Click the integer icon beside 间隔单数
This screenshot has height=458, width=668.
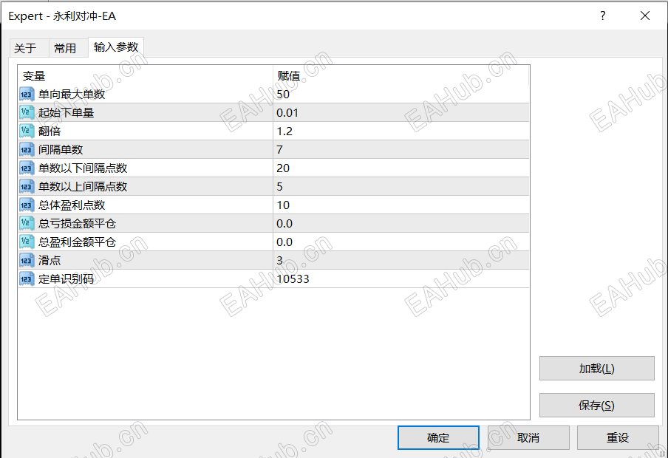(27, 149)
